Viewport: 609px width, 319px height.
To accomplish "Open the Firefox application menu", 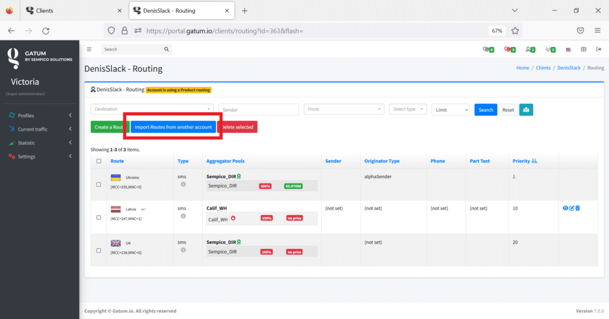I will coord(597,31).
